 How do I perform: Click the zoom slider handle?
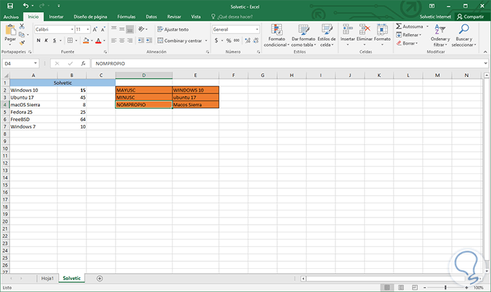445,287
